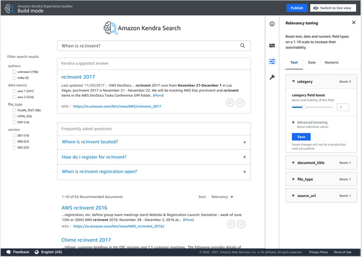Open the AWS re:Invent 2016 result title

[x=84, y=207]
